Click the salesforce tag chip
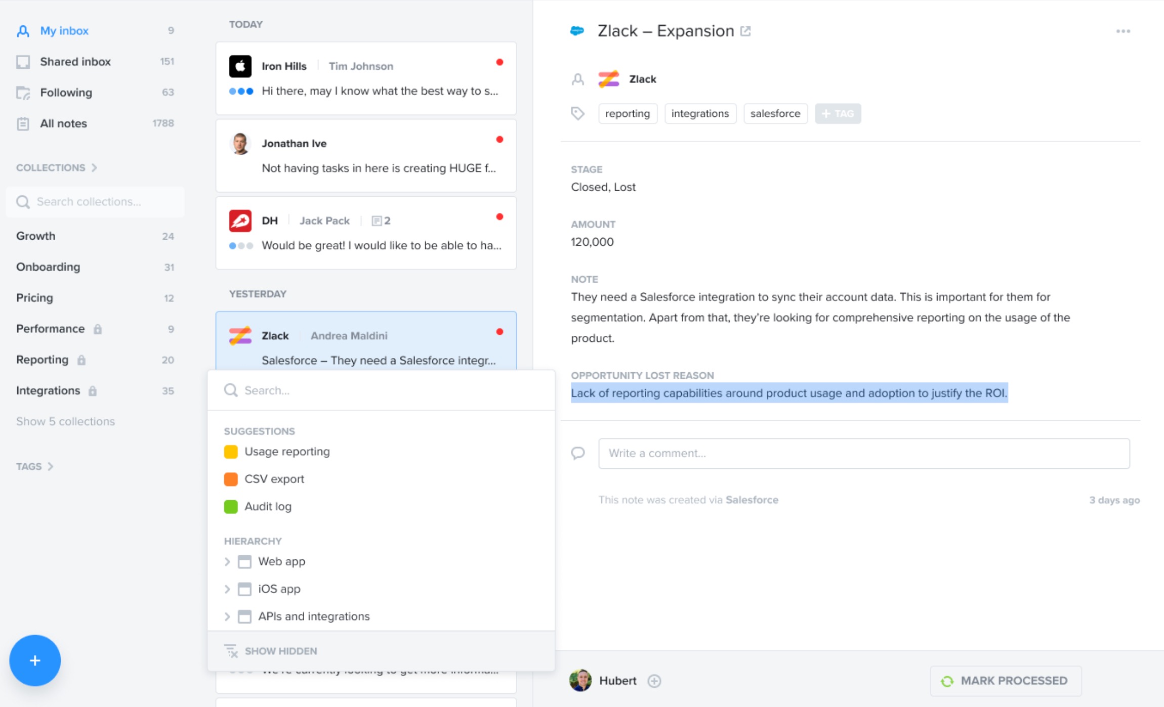The width and height of the screenshot is (1164, 707). point(775,113)
